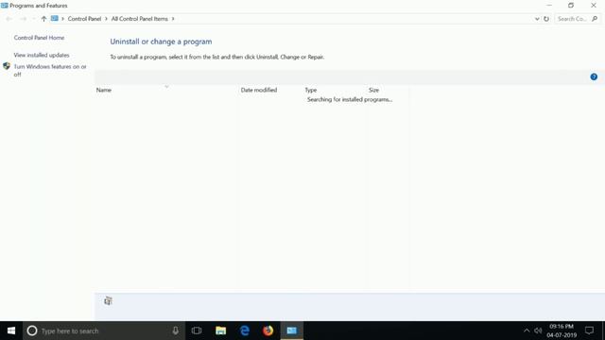Open Turn Windows features on or off
This screenshot has width=605, height=340.
click(50, 71)
